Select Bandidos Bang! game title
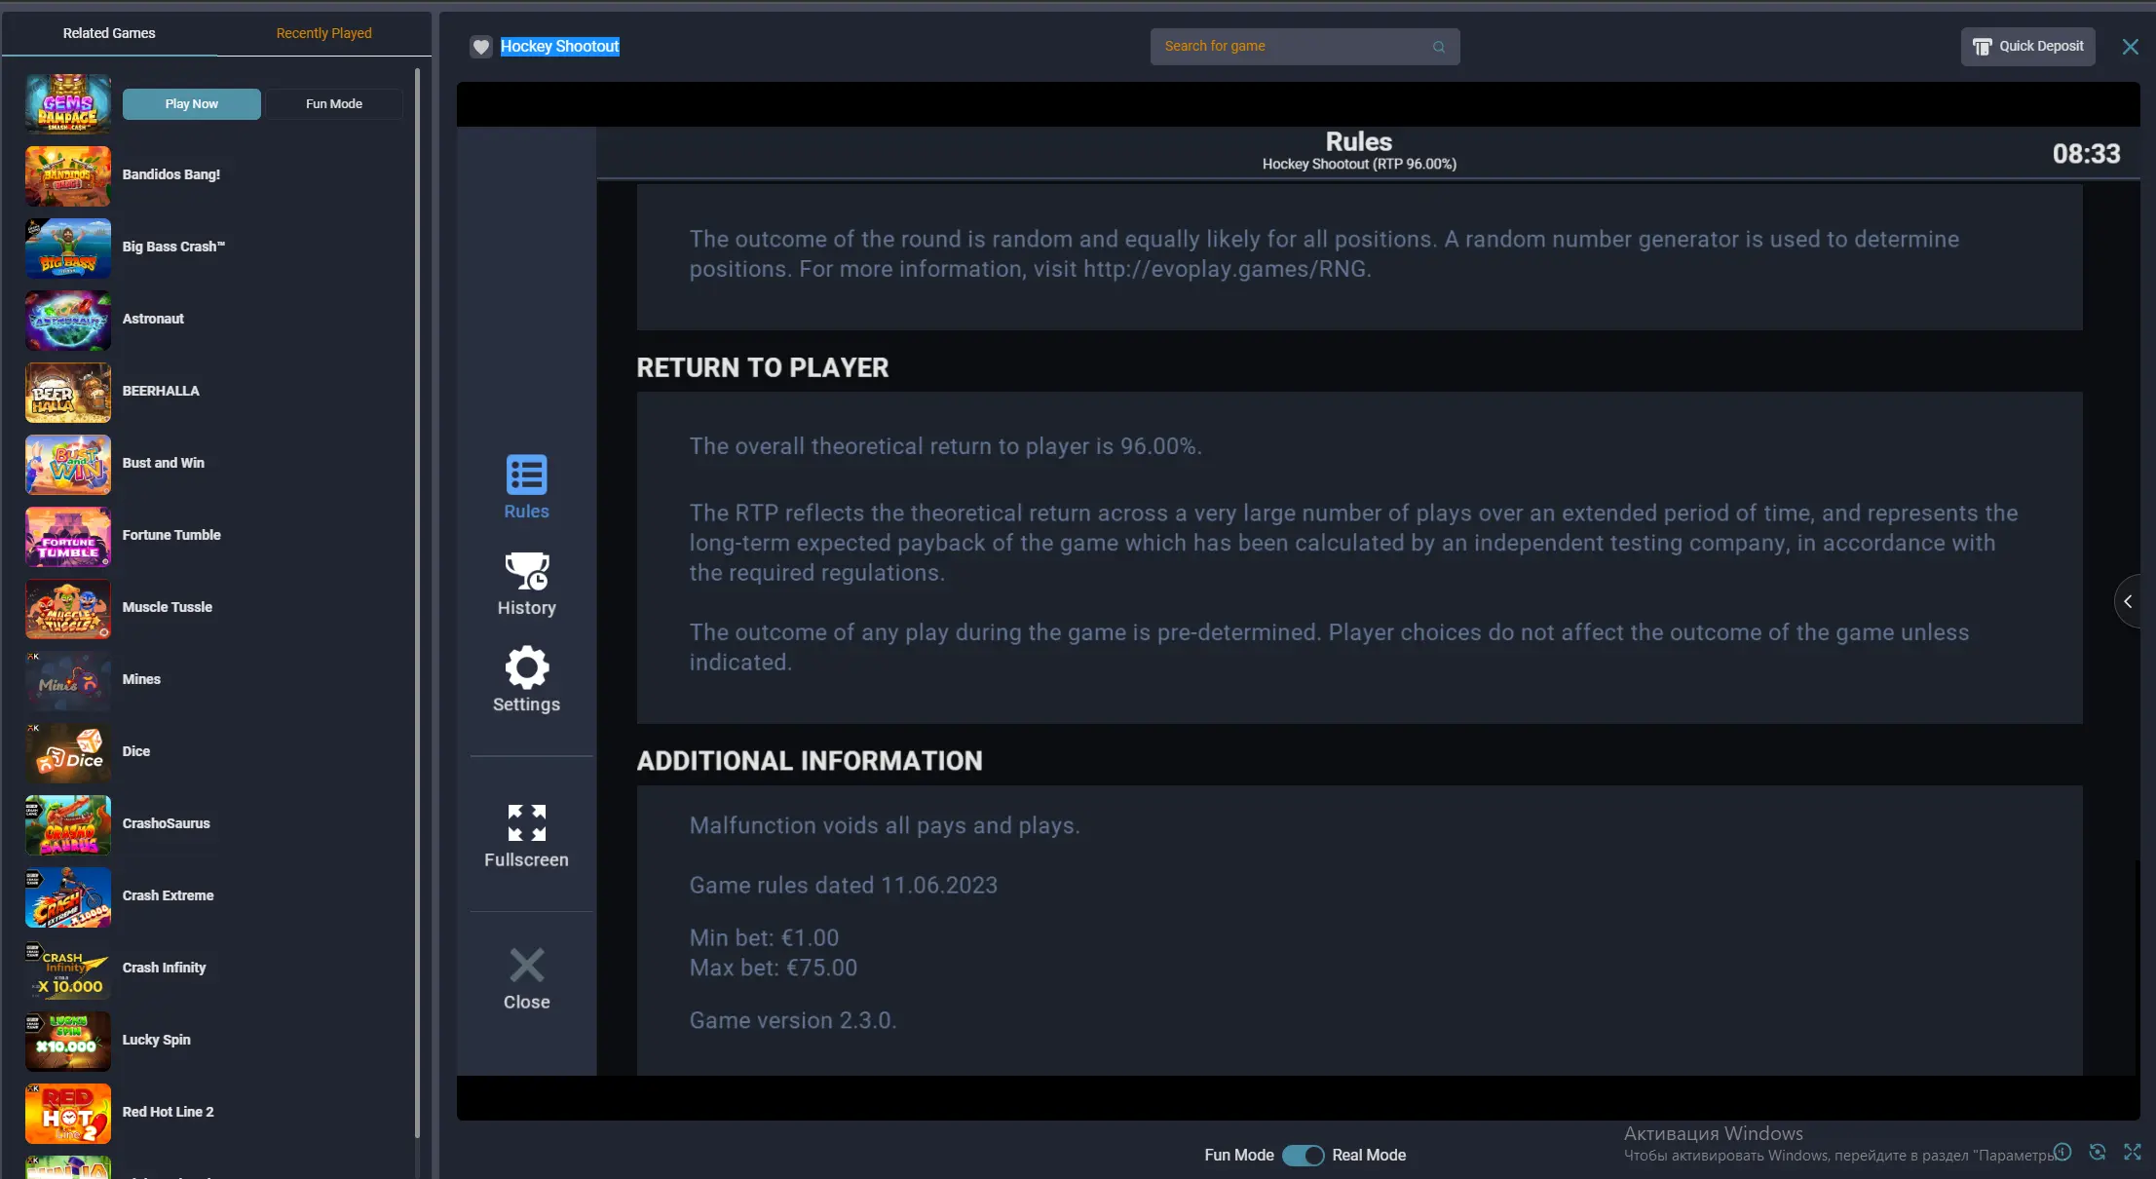The image size is (2156, 1179). click(171, 174)
